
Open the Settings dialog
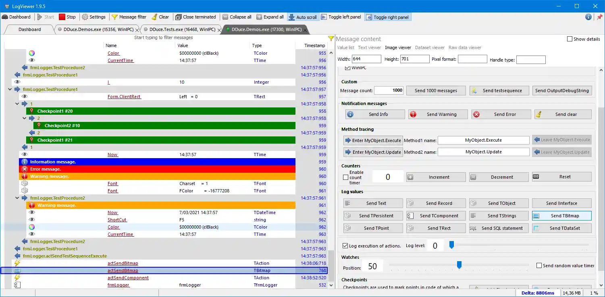coord(94,16)
